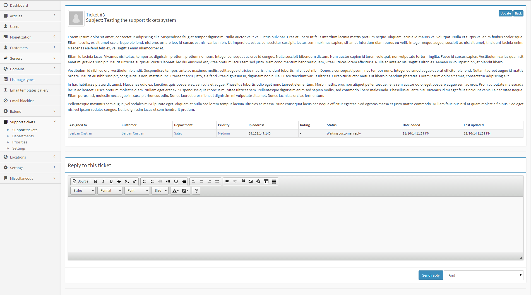Apply strikethrough formatting
Screen dimensions: 531x295
pyautogui.click(x=119, y=181)
